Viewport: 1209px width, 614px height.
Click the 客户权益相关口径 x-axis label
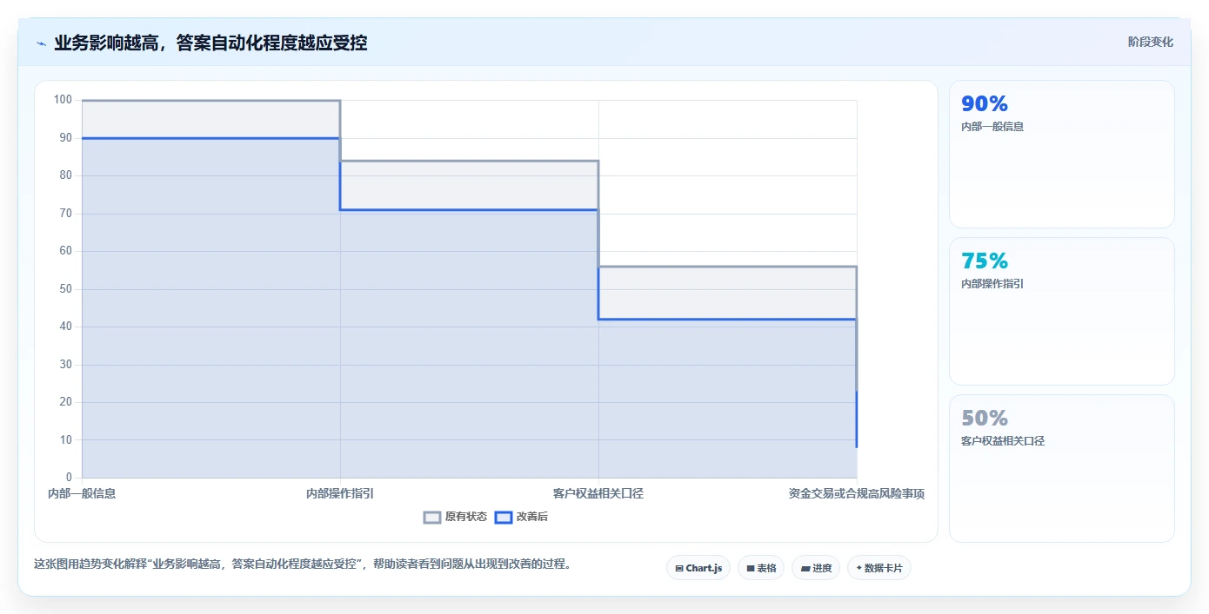click(598, 493)
